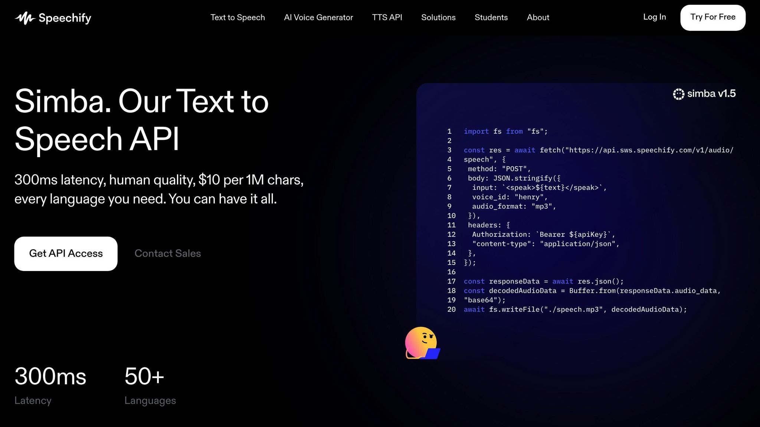Go to the TTS API page
This screenshot has height=427, width=760.
(x=387, y=17)
